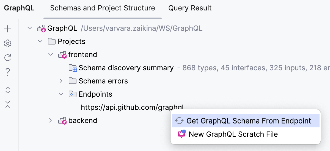Viewport: 330px width, 151px height.
Task: Collapse the Projects folder chevron
Action: 40,41
